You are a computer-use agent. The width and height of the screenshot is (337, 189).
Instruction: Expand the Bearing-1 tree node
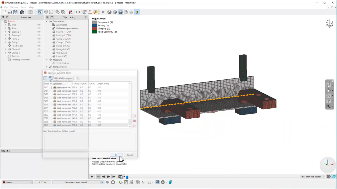coord(6,32)
